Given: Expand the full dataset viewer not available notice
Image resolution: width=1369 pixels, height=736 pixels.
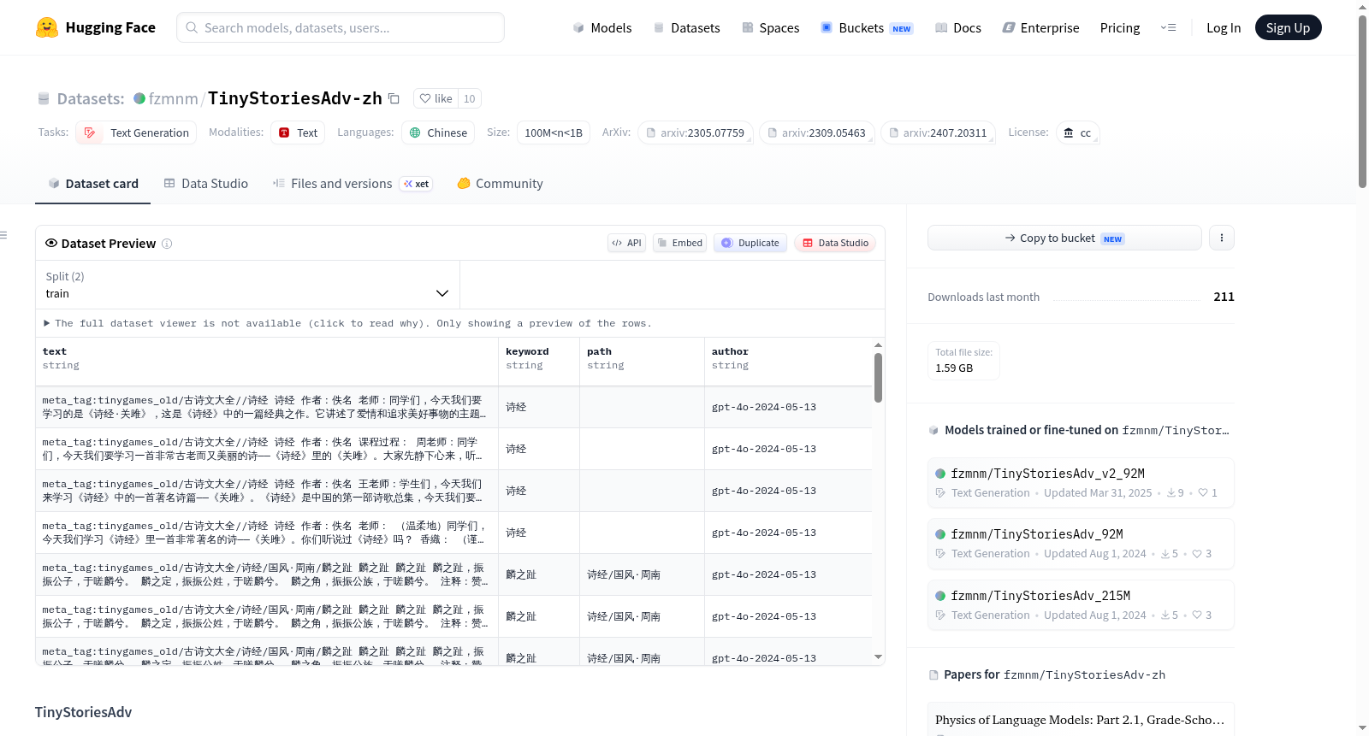Looking at the screenshot, I should [x=348, y=323].
